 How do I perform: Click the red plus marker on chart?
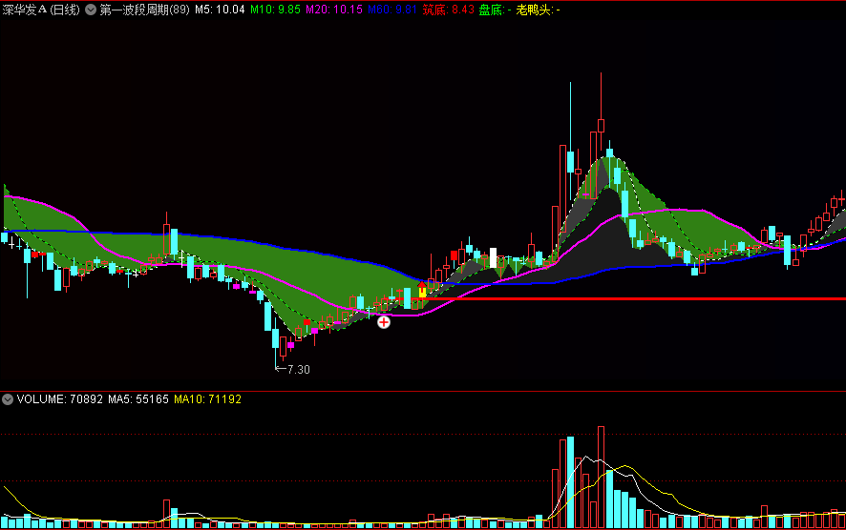384,322
